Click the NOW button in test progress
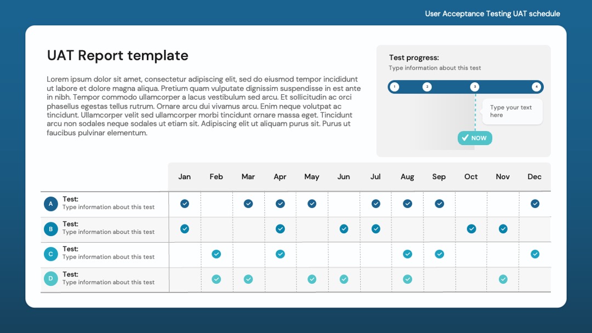 click(x=475, y=138)
